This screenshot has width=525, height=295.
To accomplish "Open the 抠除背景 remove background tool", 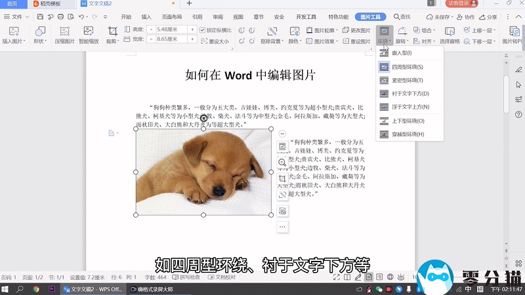I will 272,31.
